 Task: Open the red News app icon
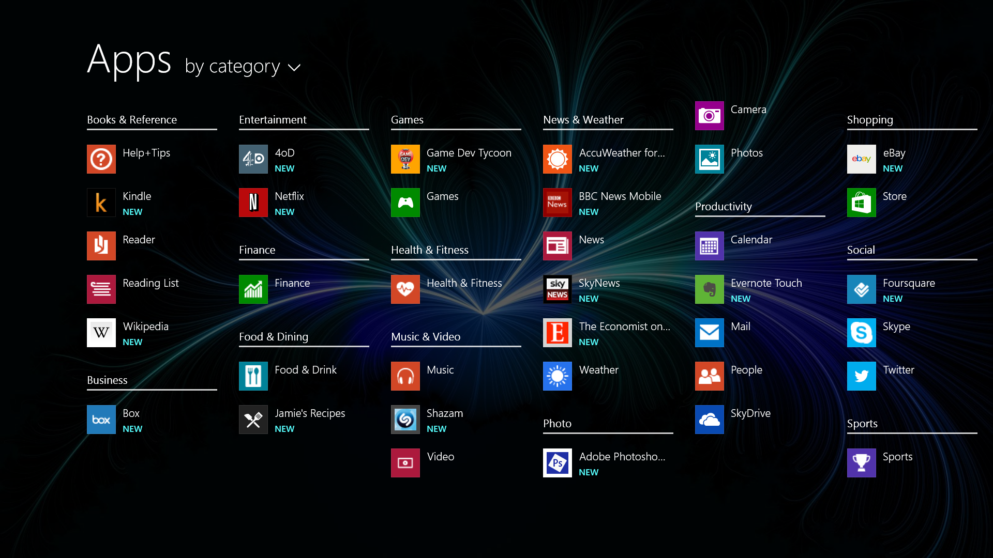click(558, 246)
